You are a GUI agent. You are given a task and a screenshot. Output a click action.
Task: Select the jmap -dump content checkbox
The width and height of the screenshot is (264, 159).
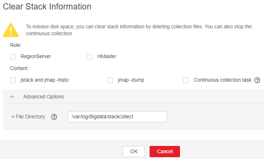110,80
